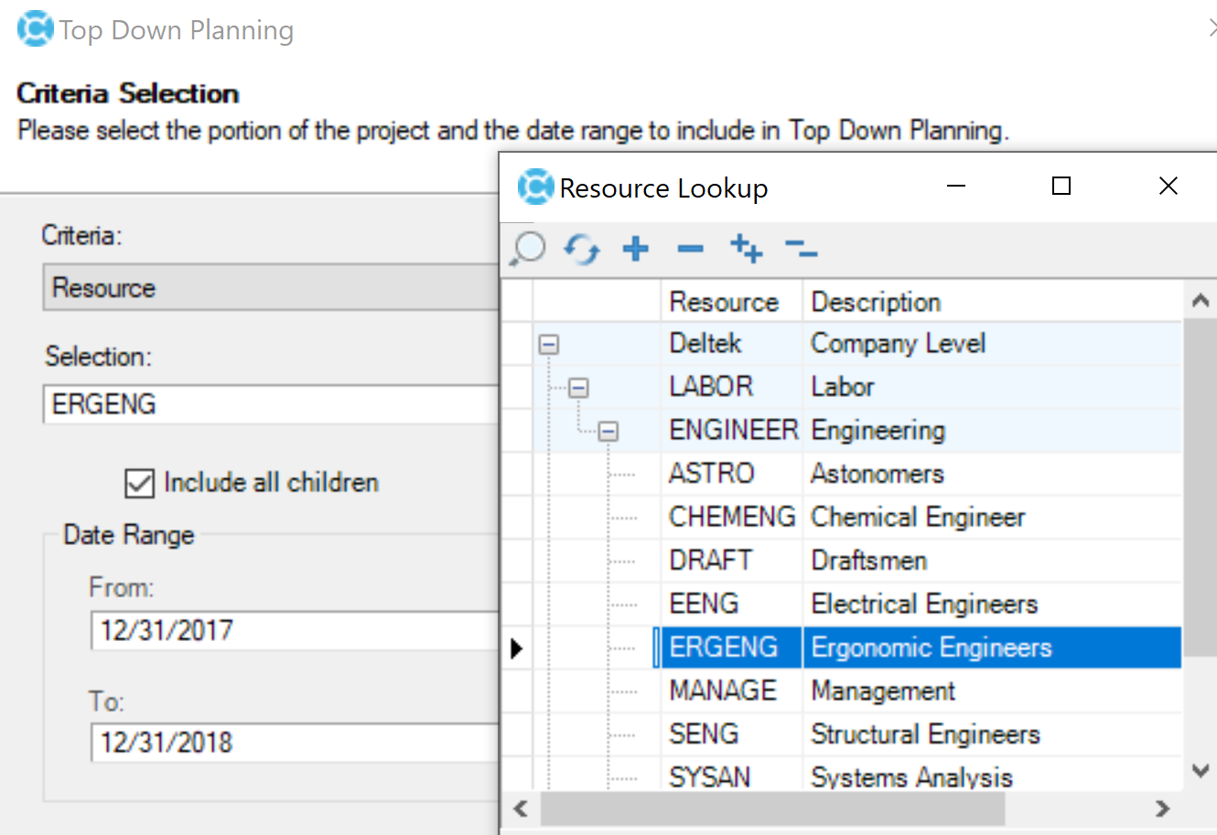Screen dimensions: 1217x835
Task: Click the double minus collapse all icon
Action: pos(801,248)
